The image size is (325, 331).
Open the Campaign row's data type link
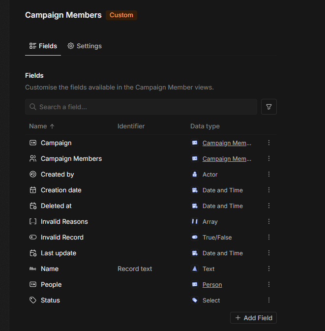[227, 143]
